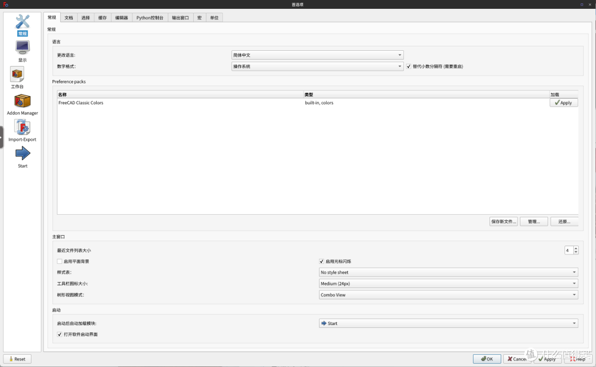Click the 保存新文件... button

[504, 221]
